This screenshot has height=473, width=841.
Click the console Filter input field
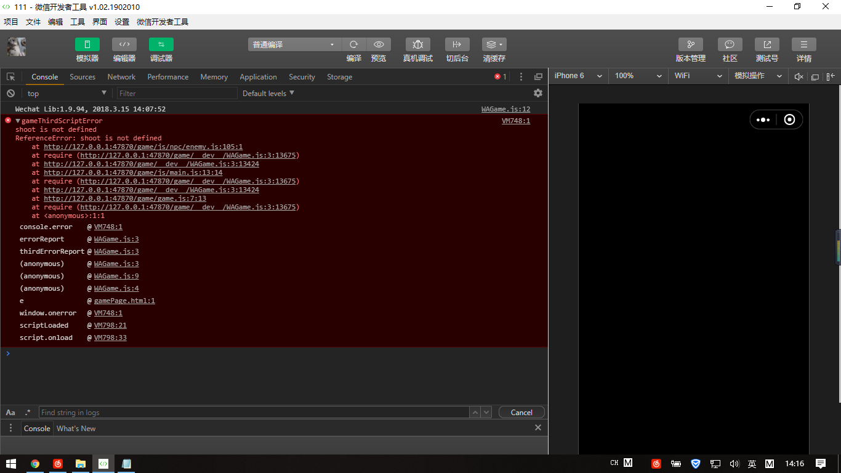(x=177, y=93)
